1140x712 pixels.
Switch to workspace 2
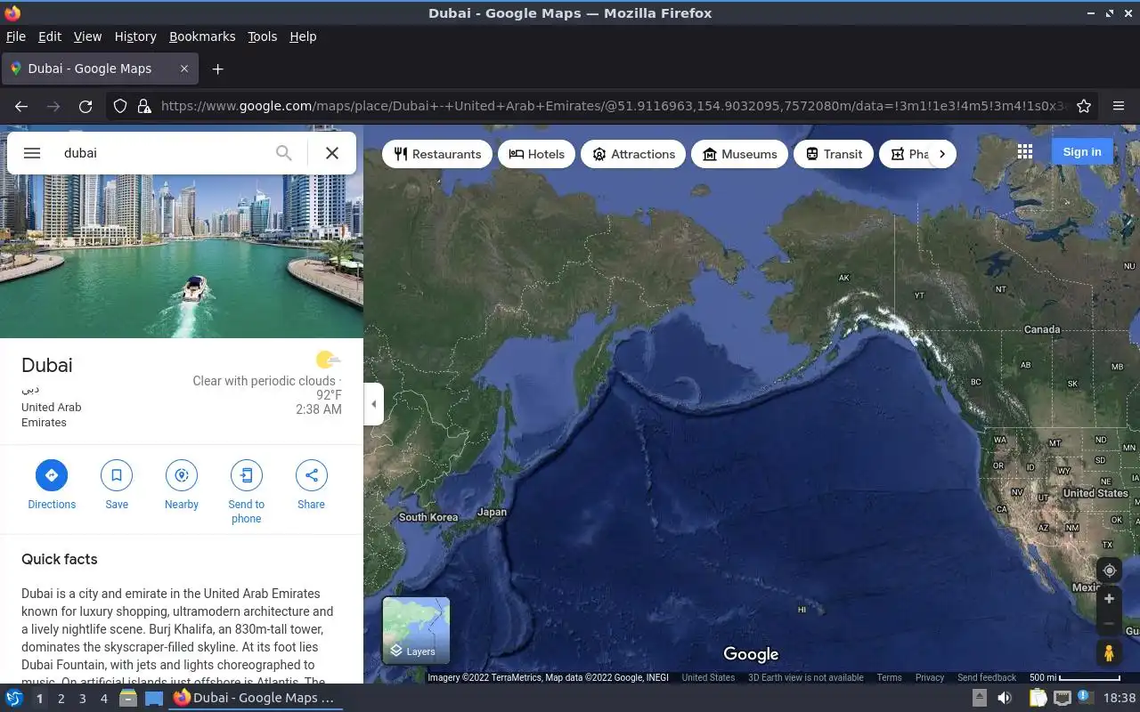[61, 699]
